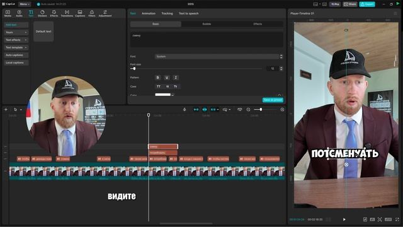Image resolution: width=403 pixels, height=227 pixels.
Task: Open the Stickers panel
Action: pos(42,13)
